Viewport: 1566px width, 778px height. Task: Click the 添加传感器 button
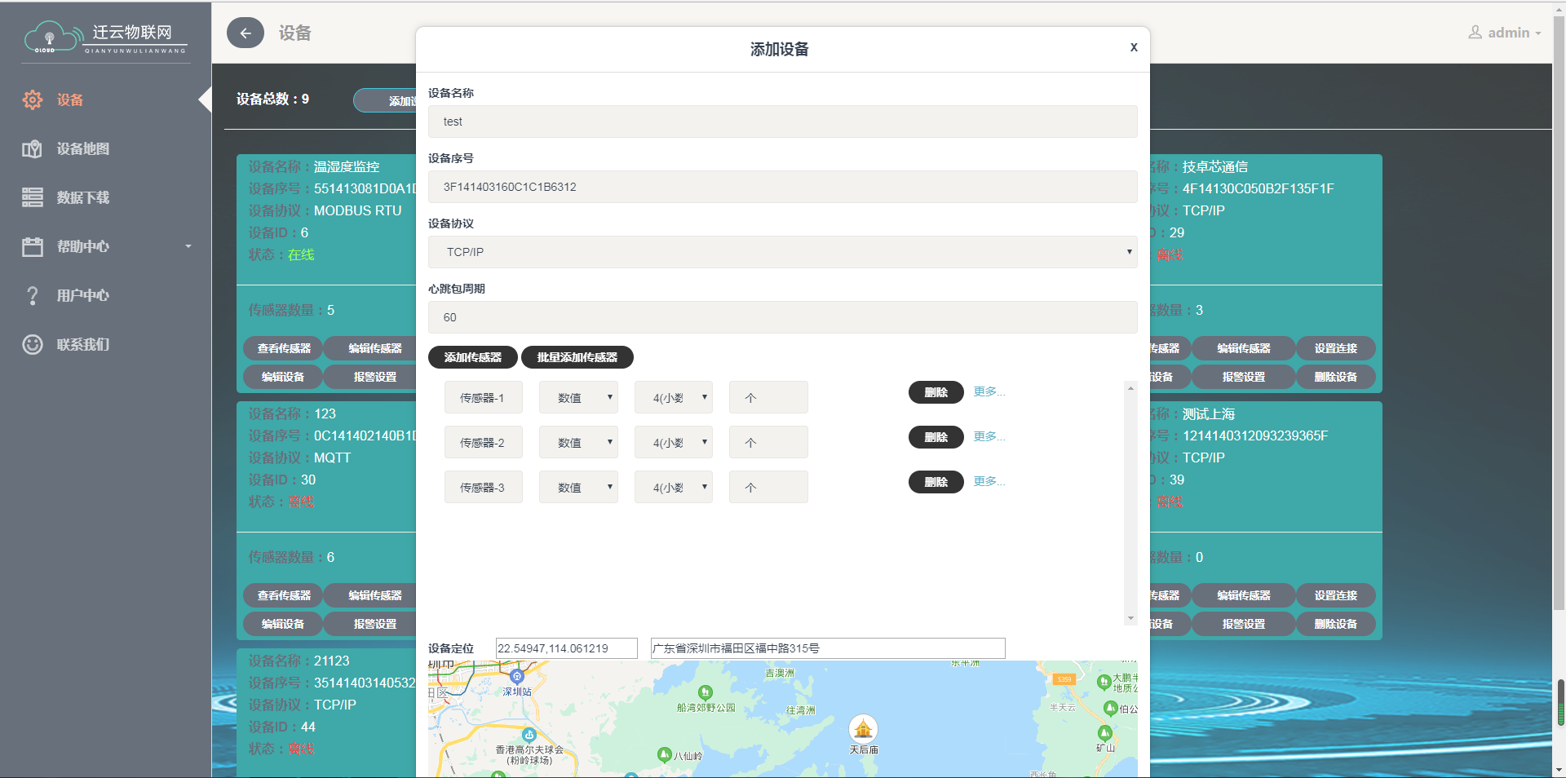coord(472,357)
